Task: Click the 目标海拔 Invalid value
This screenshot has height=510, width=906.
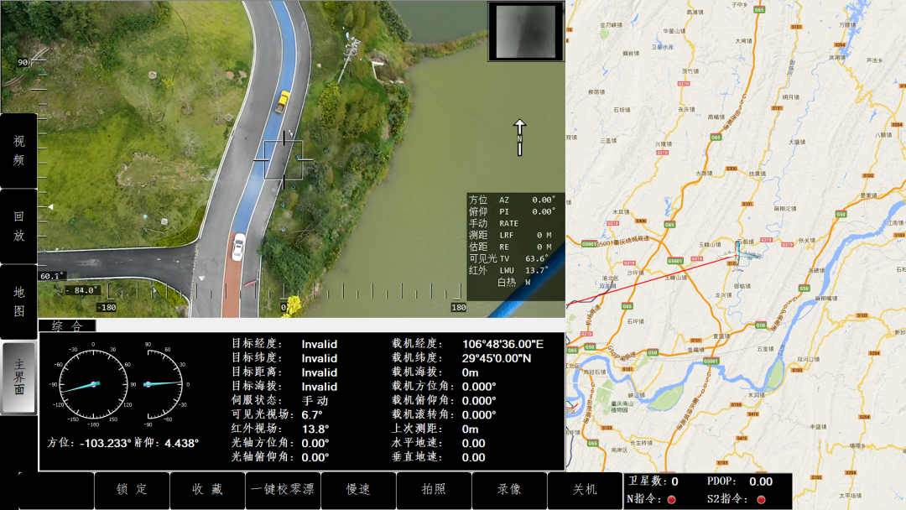Action: coord(320,387)
